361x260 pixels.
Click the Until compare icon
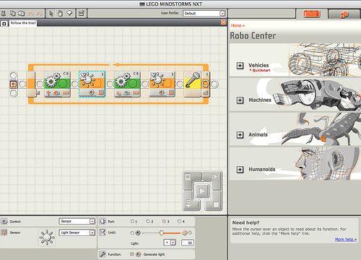[103, 233]
